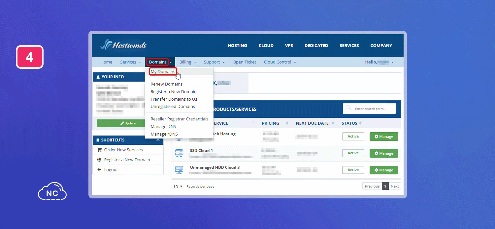Image resolution: width=495 pixels, height=229 pixels.
Task: Collapse the Shortcuts panel chevron
Action: tap(158, 140)
